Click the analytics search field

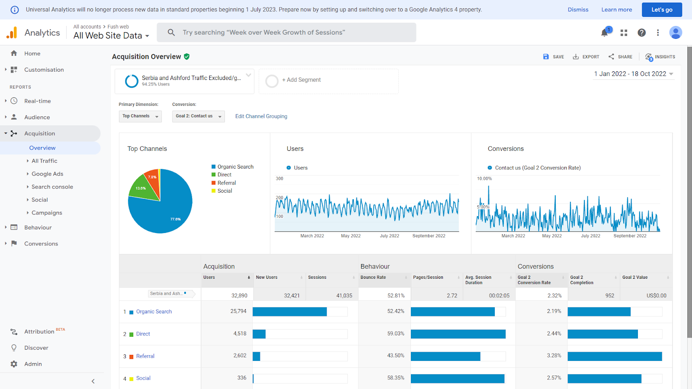pyautogui.click(x=286, y=32)
